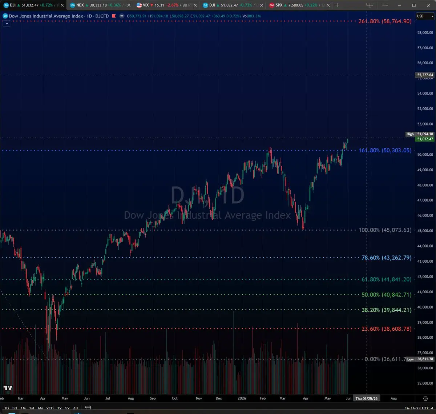The image size is (436, 414).
Task: Click the 58,000.00 price scale label
Action: point(425,32)
